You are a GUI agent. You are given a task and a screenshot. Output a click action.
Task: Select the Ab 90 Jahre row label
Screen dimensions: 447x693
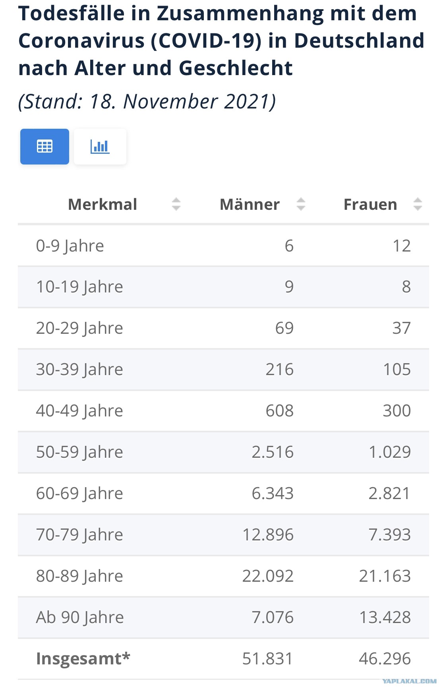(80, 618)
